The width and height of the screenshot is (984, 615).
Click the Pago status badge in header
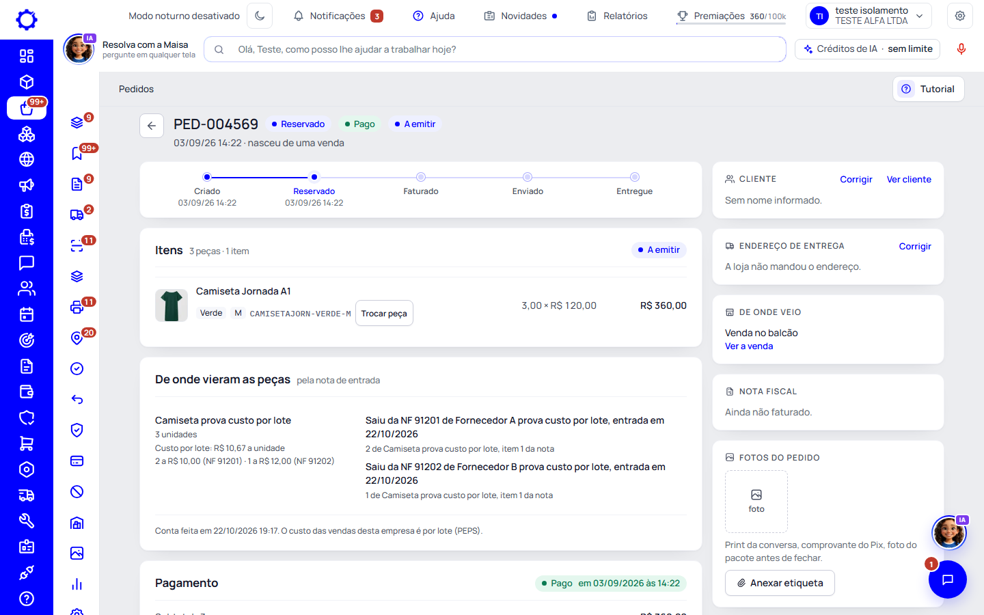[359, 124]
